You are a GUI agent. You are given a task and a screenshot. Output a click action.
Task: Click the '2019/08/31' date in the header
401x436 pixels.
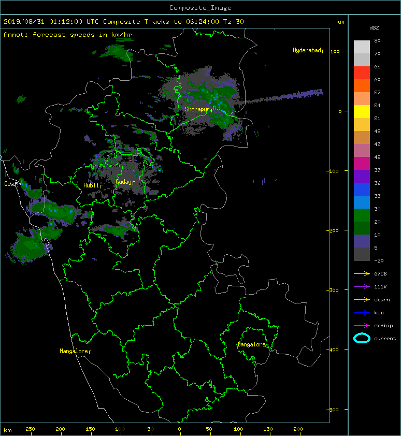(24, 22)
